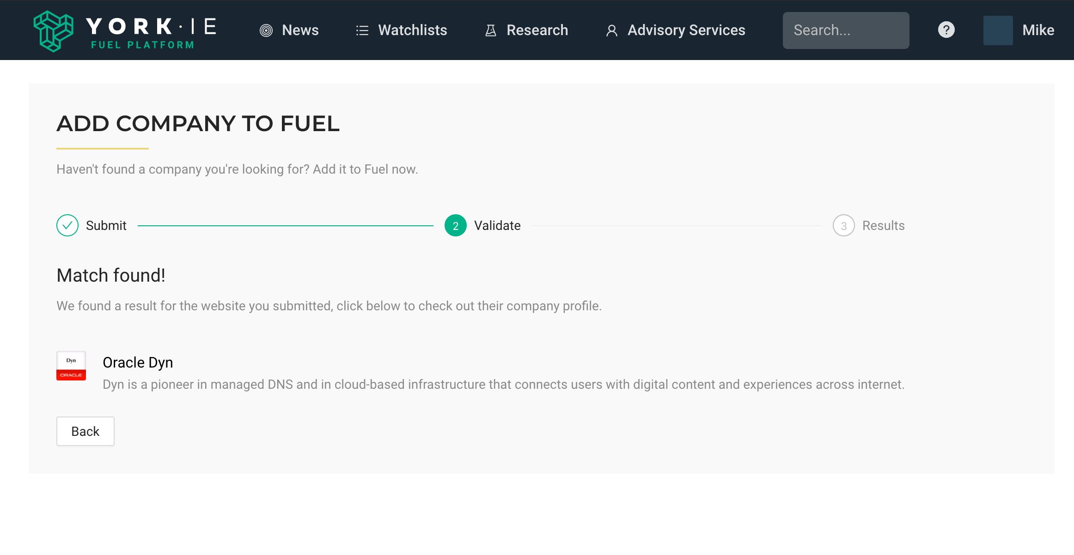The height and width of the screenshot is (555, 1074).
Task: Click the Dyn company description text
Action: 503,384
